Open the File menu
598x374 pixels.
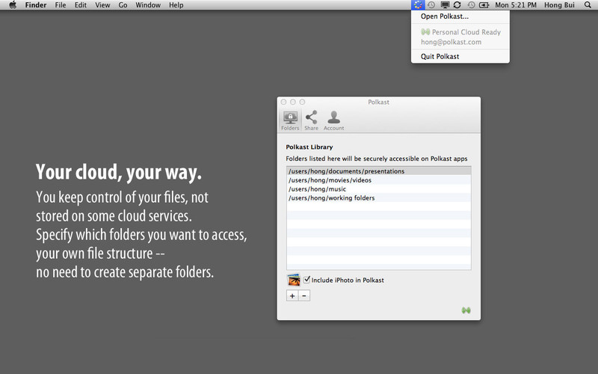pos(61,5)
